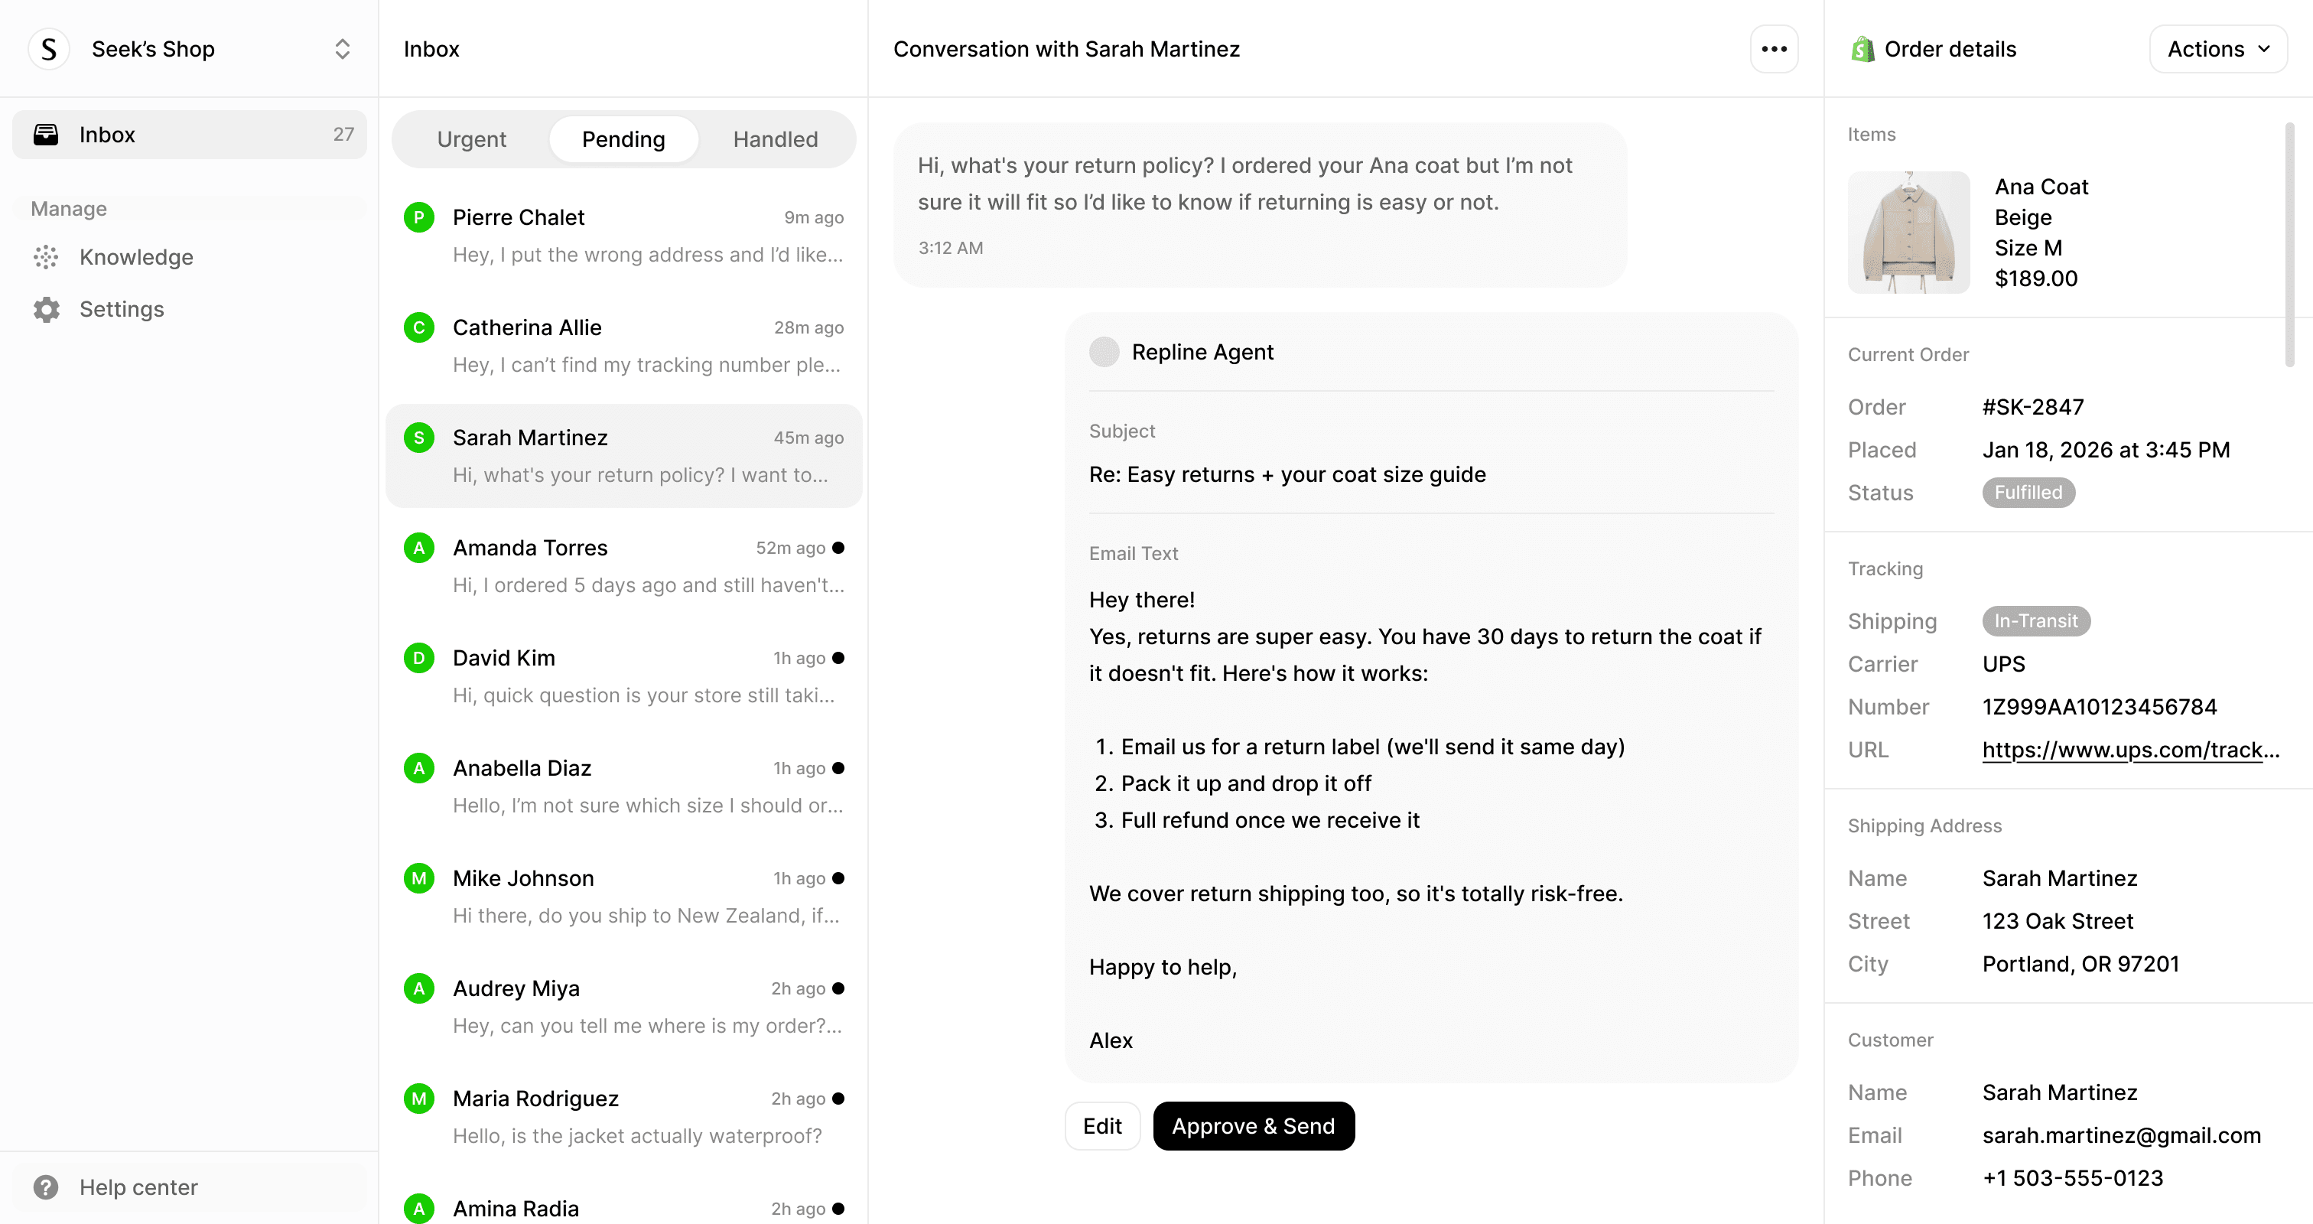2313x1224 pixels.
Task: Select the Pending filter segment
Action: coord(623,140)
